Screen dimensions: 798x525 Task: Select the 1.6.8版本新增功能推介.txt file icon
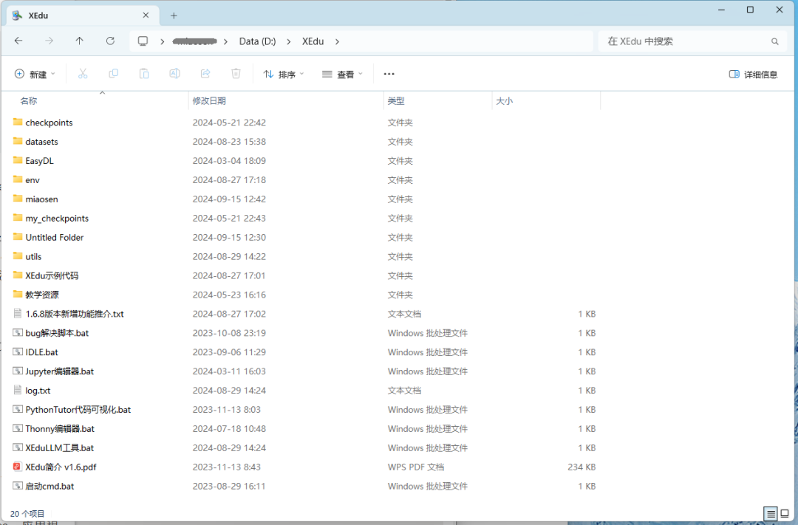(x=18, y=314)
